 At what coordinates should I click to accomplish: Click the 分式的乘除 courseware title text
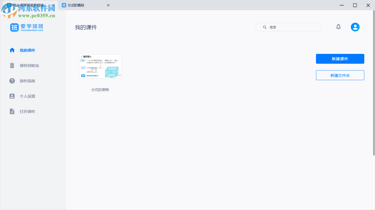coord(100,89)
